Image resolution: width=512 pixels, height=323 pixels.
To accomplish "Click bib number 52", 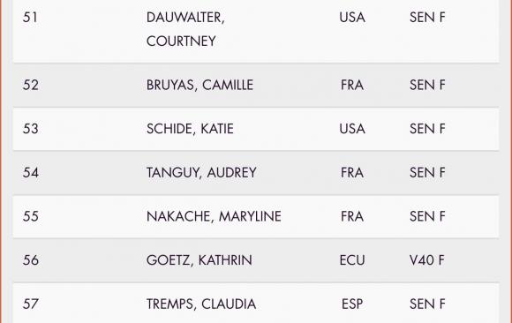I will coord(31,85).
